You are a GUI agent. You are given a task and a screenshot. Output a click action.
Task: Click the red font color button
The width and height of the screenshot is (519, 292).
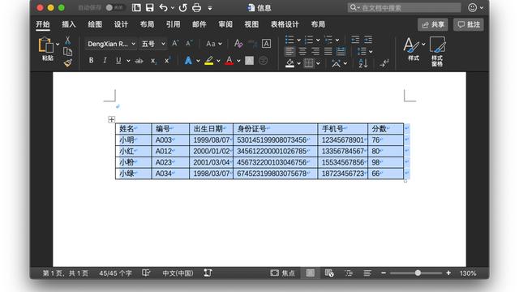click(x=229, y=61)
